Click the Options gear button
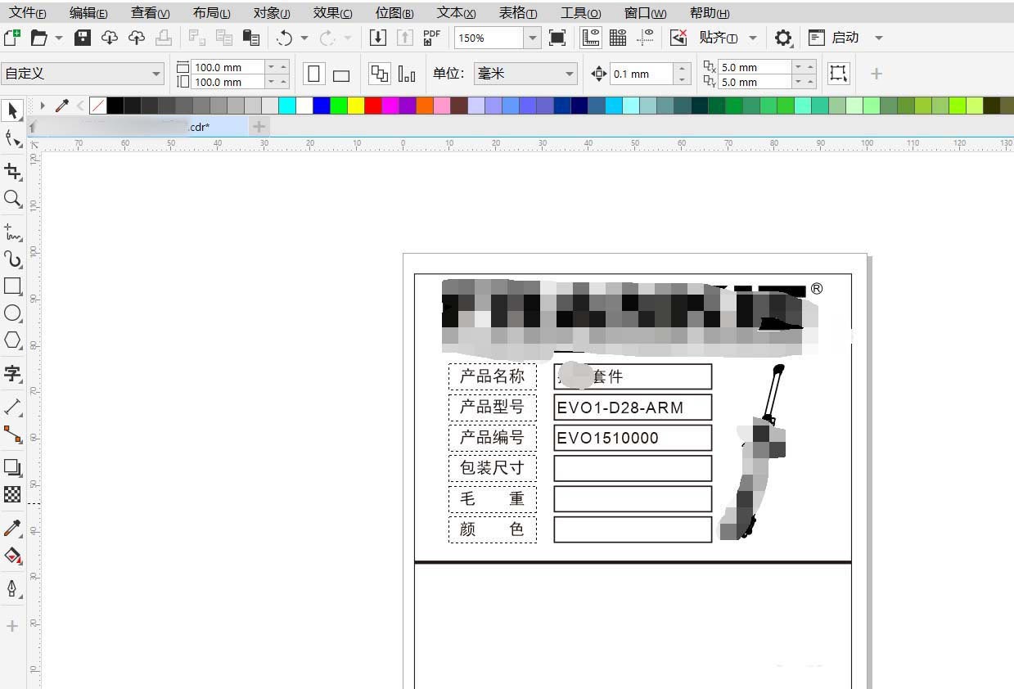1014x689 pixels. coord(783,37)
